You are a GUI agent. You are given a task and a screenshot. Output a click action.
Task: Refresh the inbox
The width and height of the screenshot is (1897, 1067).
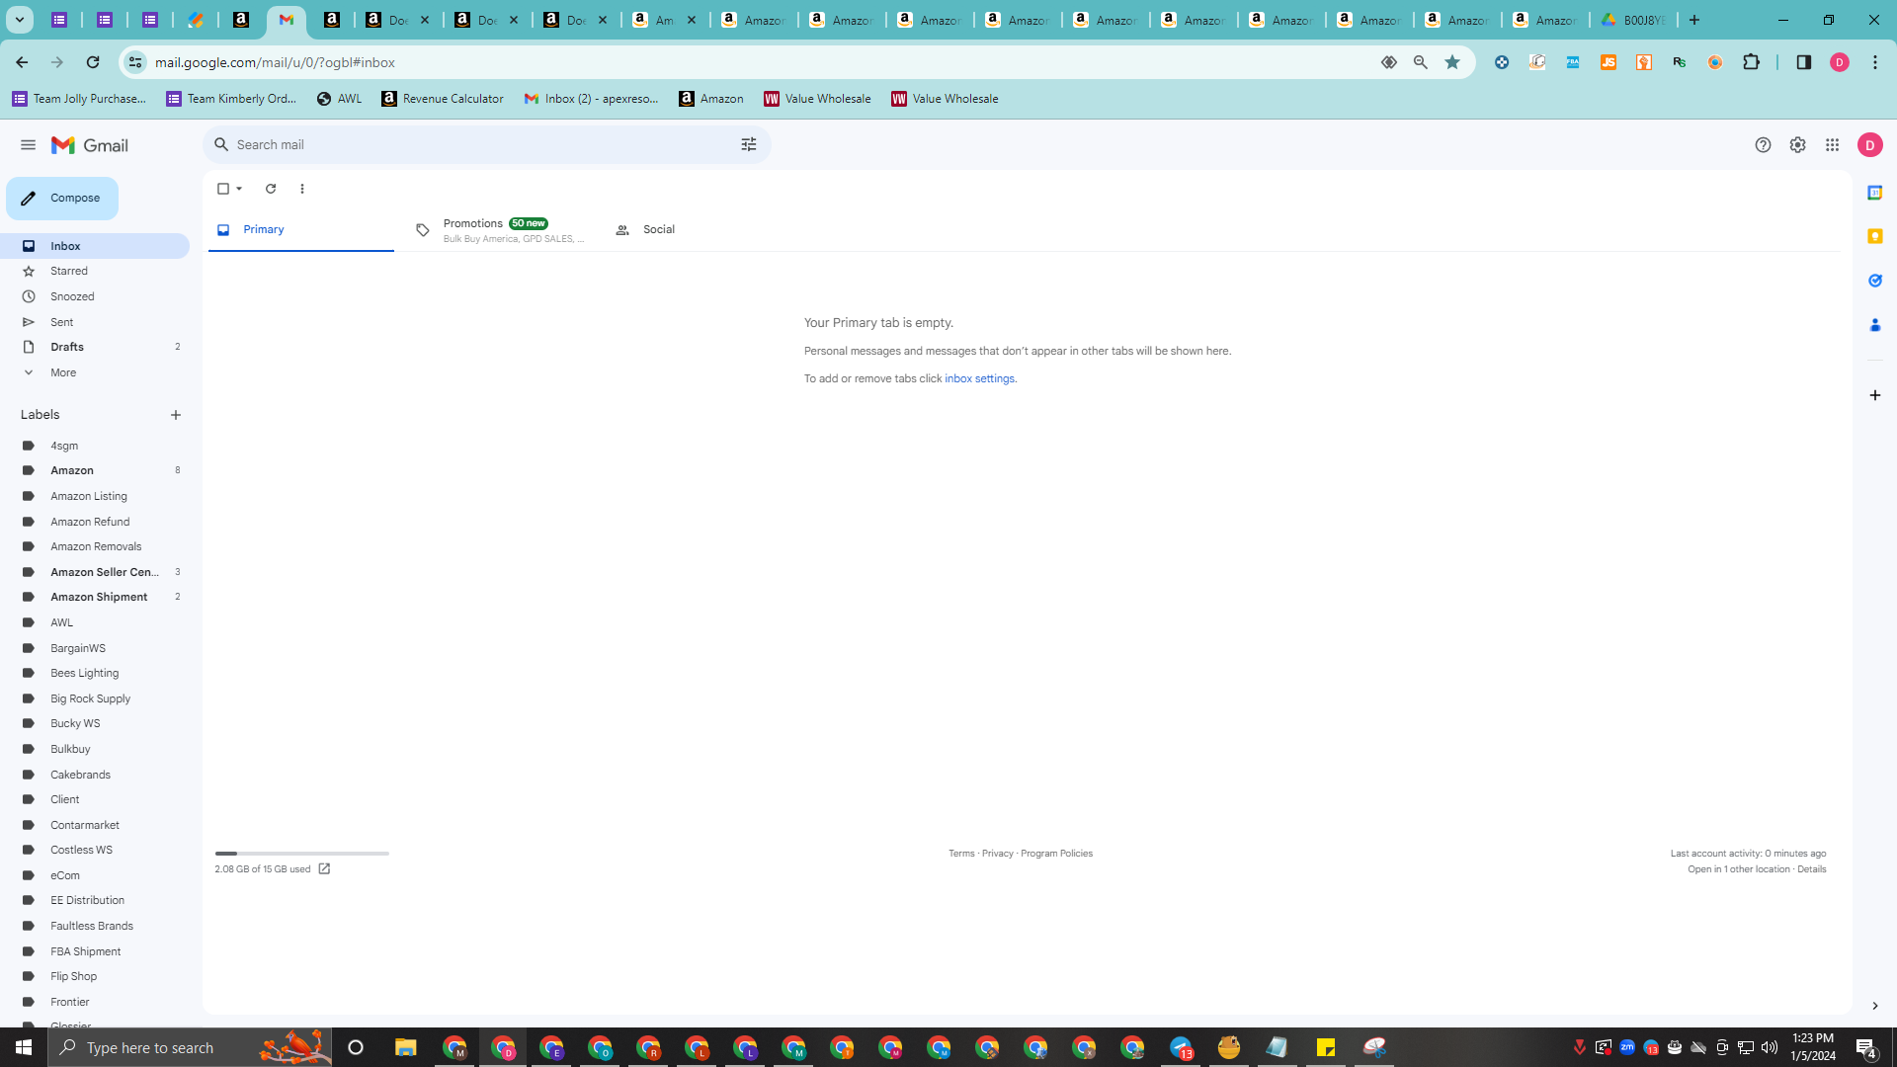click(x=271, y=189)
